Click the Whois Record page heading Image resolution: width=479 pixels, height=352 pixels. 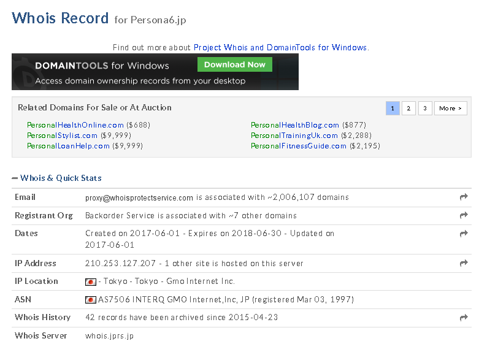click(x=60, y=18)
